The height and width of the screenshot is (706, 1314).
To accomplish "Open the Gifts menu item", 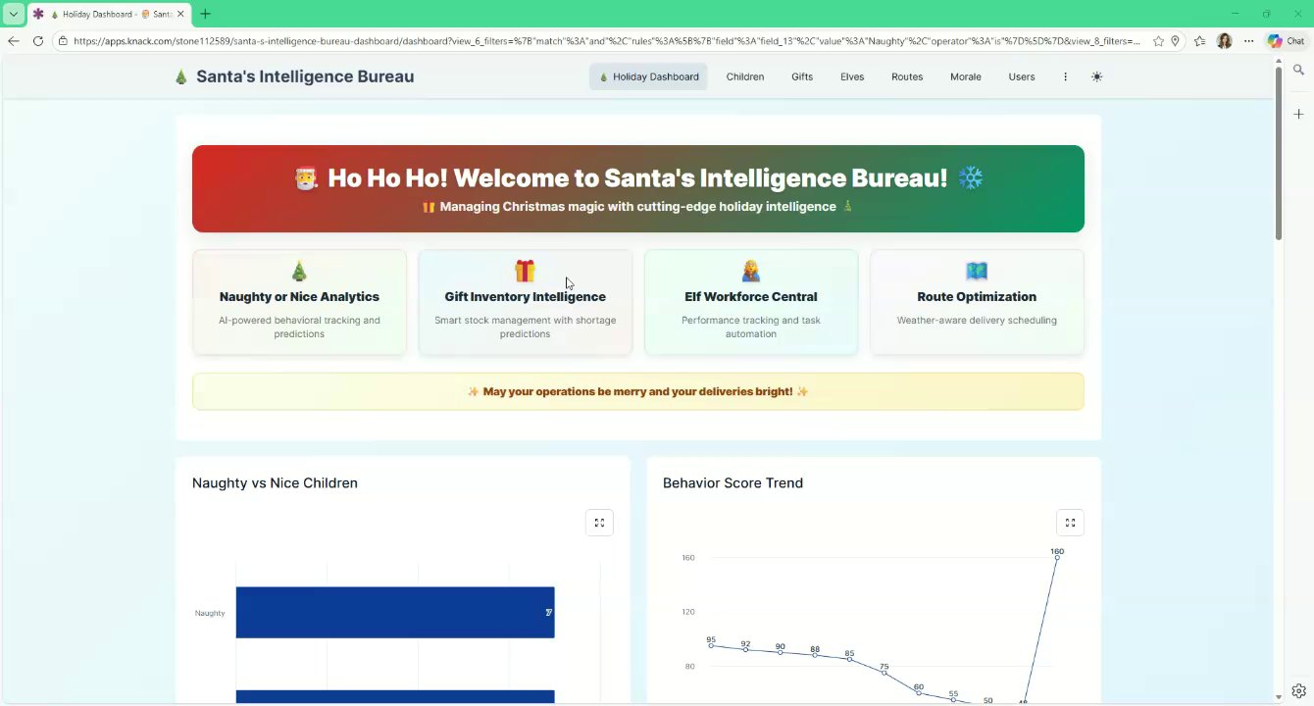I will 802,76.
